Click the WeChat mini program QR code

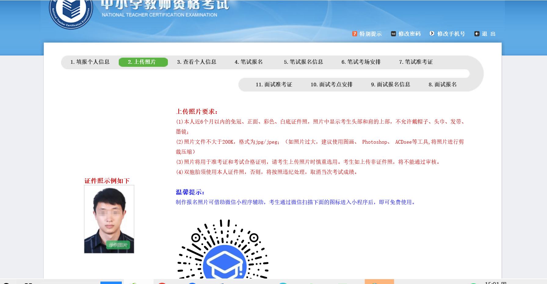click(223, 249)
